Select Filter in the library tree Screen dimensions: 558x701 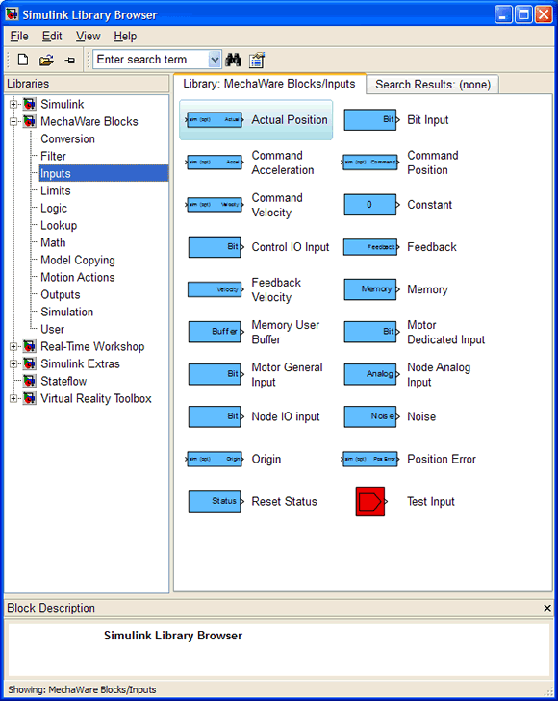53,157
